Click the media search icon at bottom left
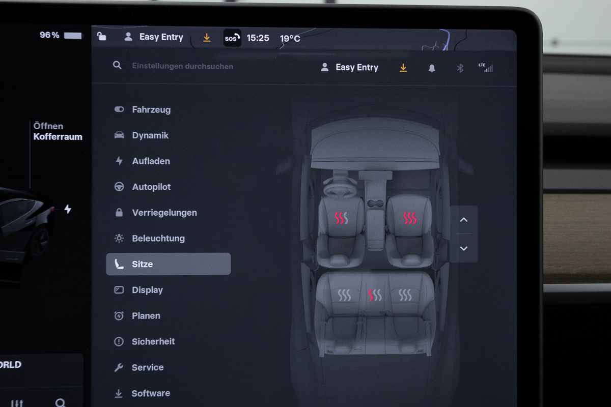The width and height of the screenshot is (611, 407). 60,403
